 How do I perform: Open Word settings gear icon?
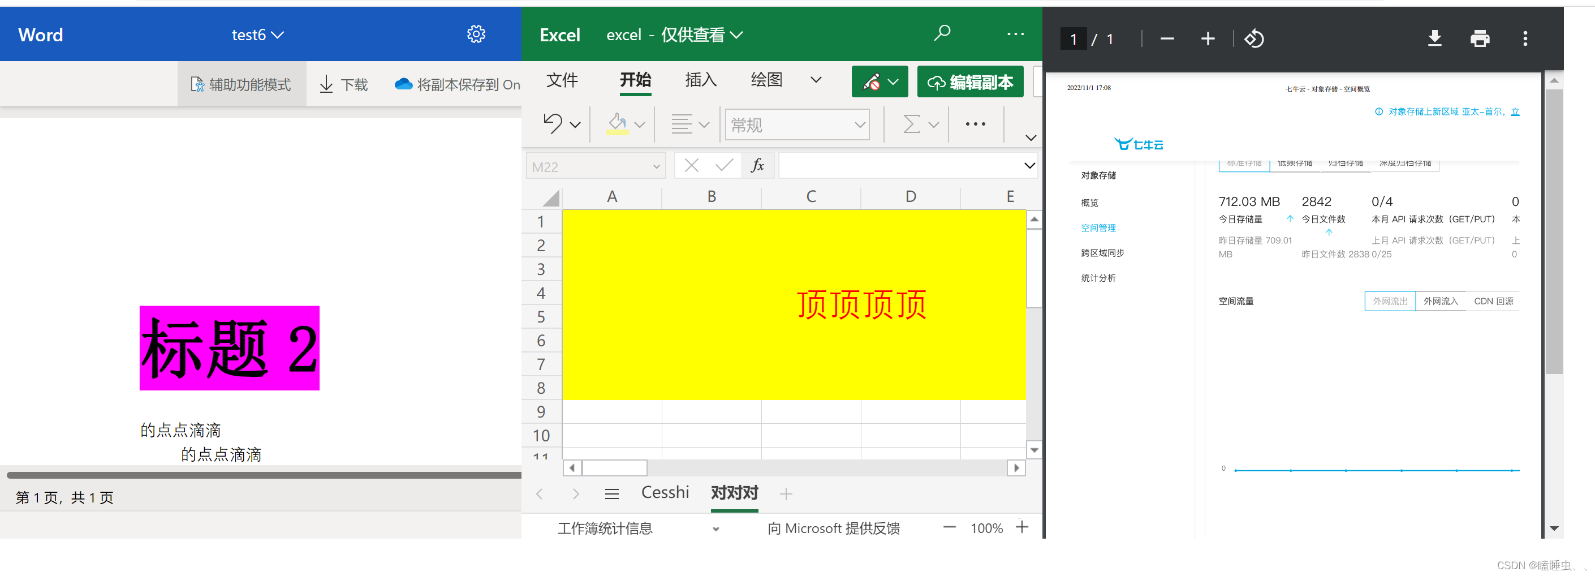coord(476,34)
